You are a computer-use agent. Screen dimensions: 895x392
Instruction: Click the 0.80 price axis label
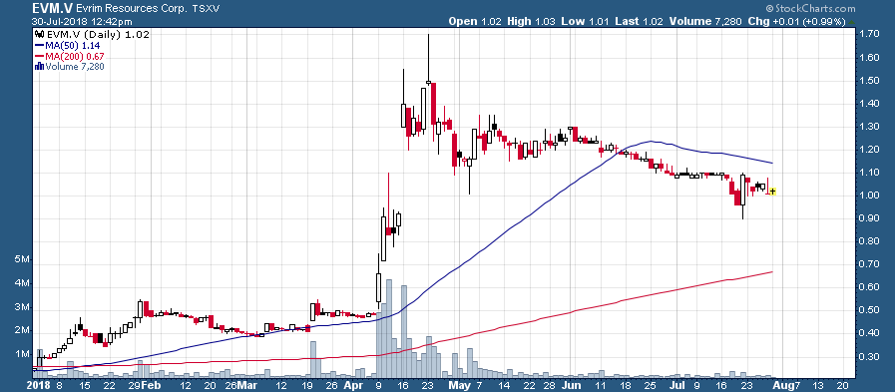click(869, 241)
